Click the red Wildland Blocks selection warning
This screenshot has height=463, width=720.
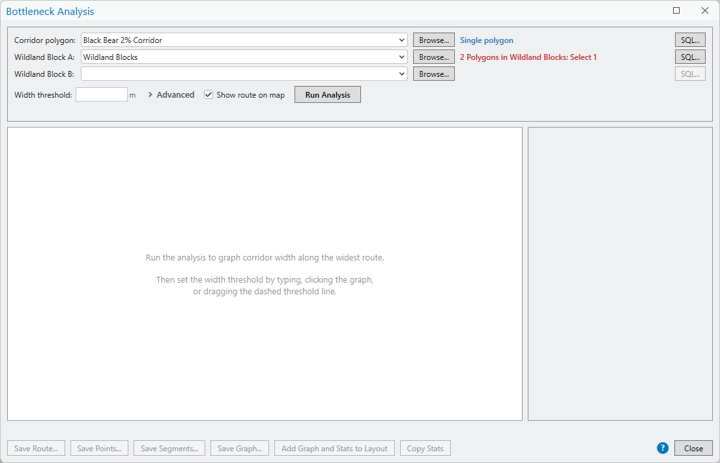528,57
